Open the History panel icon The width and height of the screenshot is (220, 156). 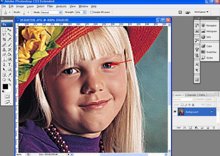pyautogui.click(x=197, y=25)
